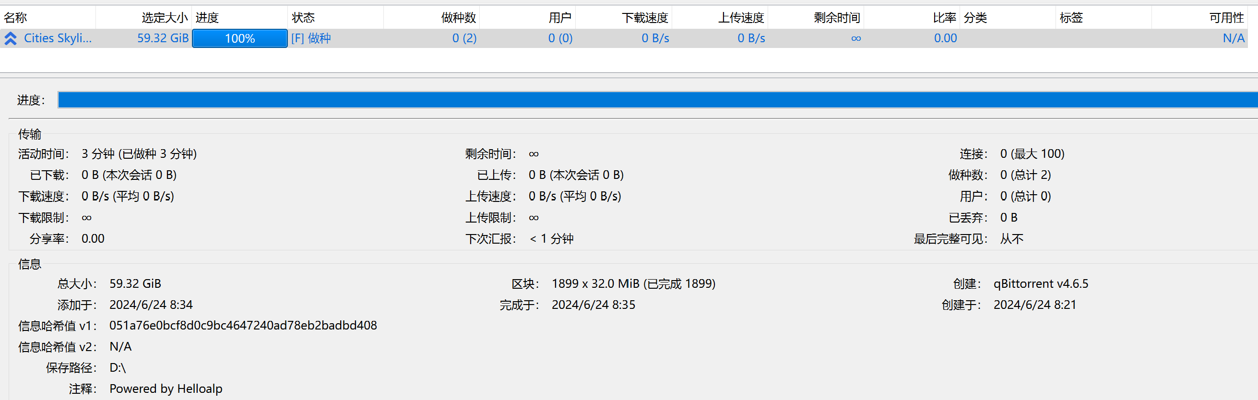Image resolution: width=1258 pixels, height=400 pixels.
Task: Sort by the 下载速度 column header
Action: click(624, 18)
